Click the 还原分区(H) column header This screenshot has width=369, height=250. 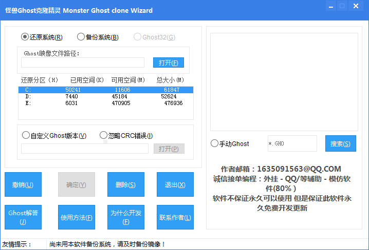(x=39, y=80)
